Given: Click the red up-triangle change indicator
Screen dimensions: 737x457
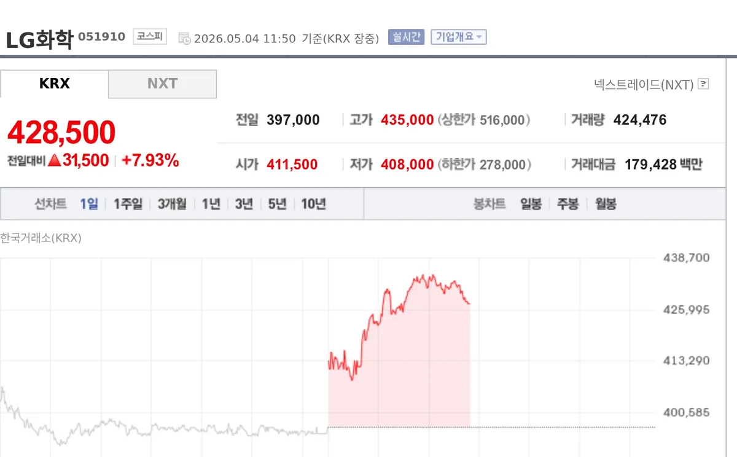Looking at the screenshot, I should coord(54,161).
